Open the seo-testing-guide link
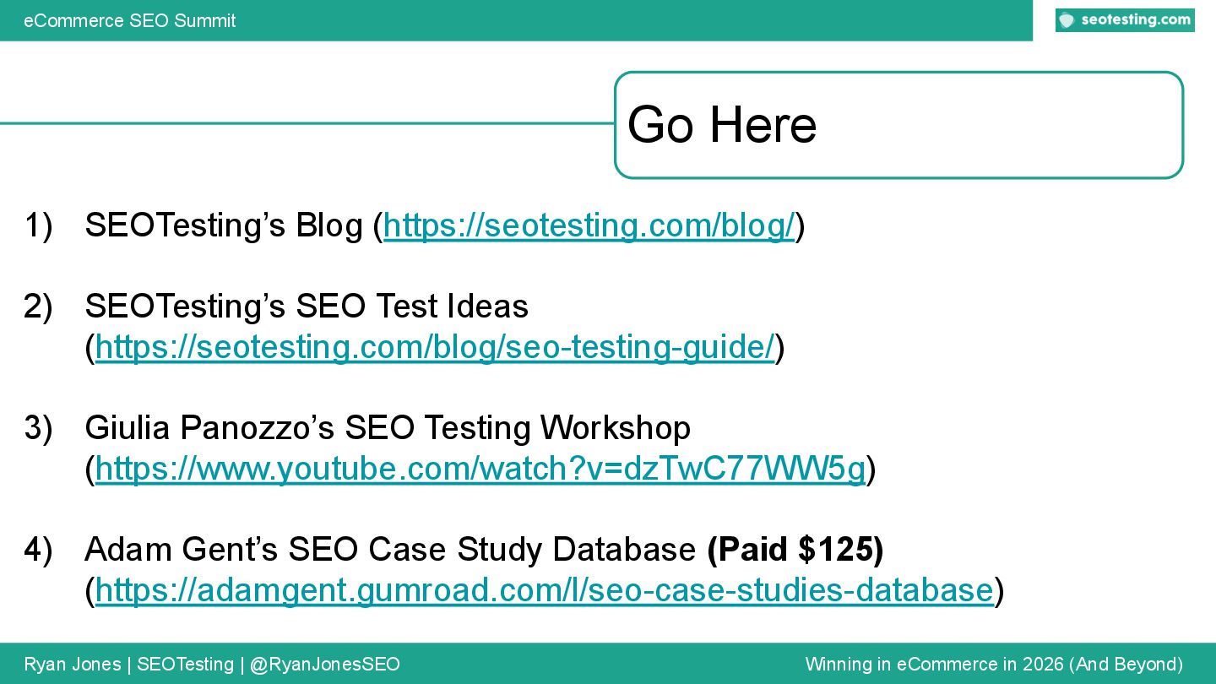Screen dimensions: 1216x684 tap(434, 347)
